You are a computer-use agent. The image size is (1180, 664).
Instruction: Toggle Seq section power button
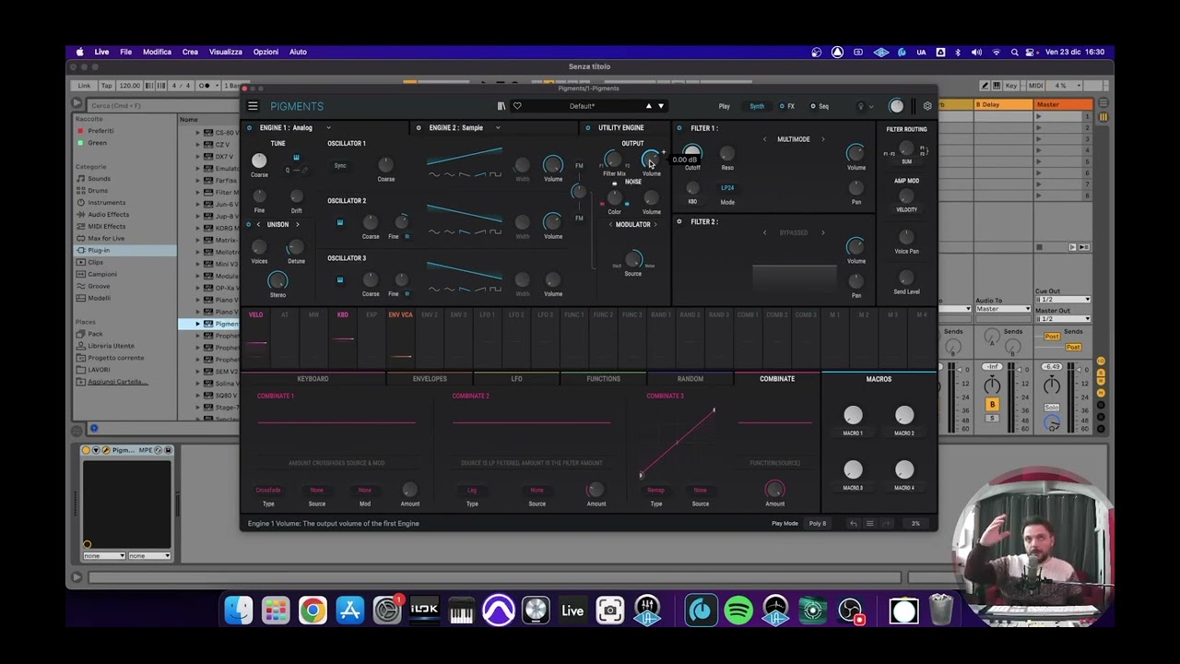813,106
